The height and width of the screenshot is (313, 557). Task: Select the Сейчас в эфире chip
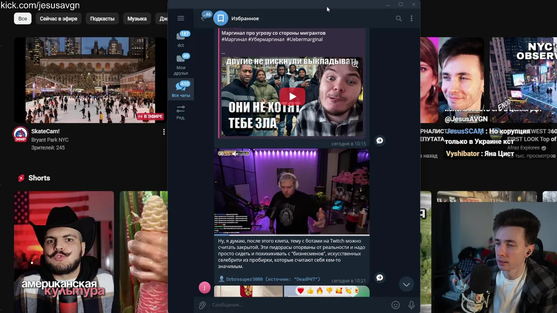[58, 19]
